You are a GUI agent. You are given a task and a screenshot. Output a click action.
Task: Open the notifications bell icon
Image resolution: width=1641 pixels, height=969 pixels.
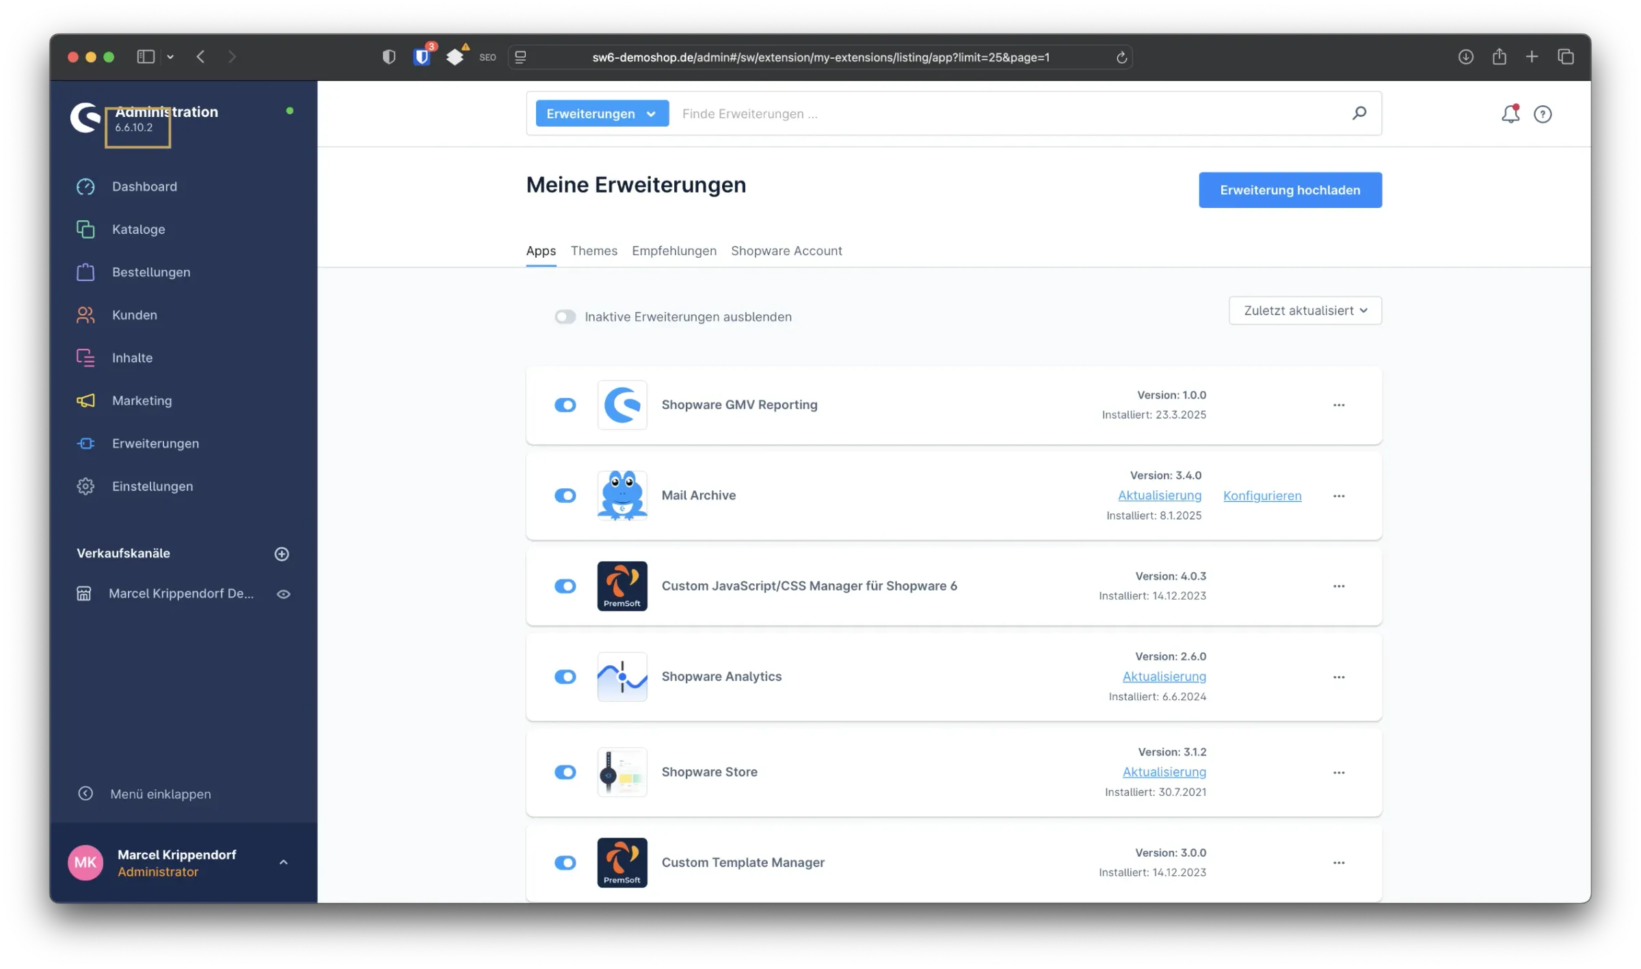tap(1510, 114)
